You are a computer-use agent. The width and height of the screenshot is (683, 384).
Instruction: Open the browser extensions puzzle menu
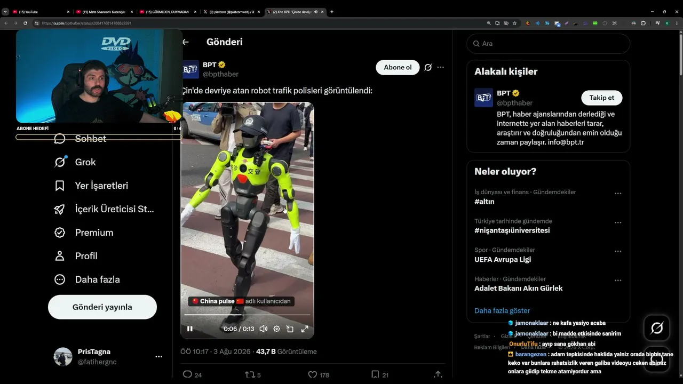tap(643, 23)
